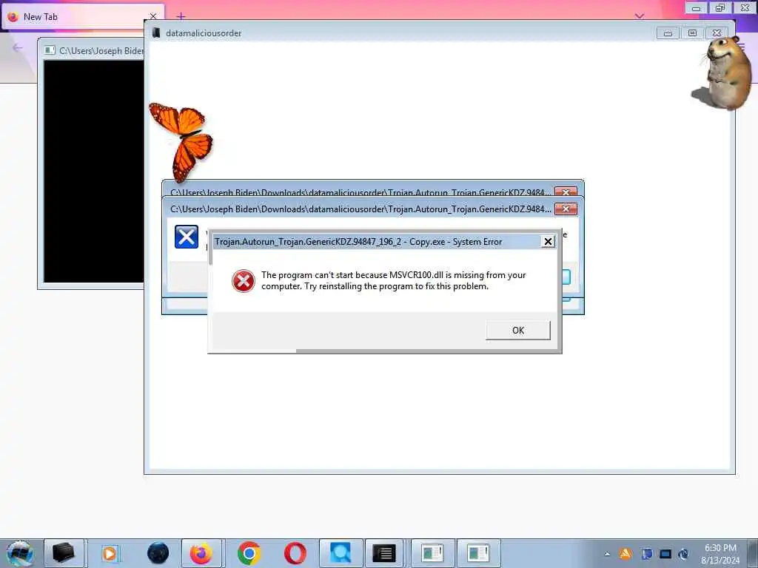Click the datamaliciousorder title text
The width and height of the screenshot is (758, 568).
coord(204,33)
